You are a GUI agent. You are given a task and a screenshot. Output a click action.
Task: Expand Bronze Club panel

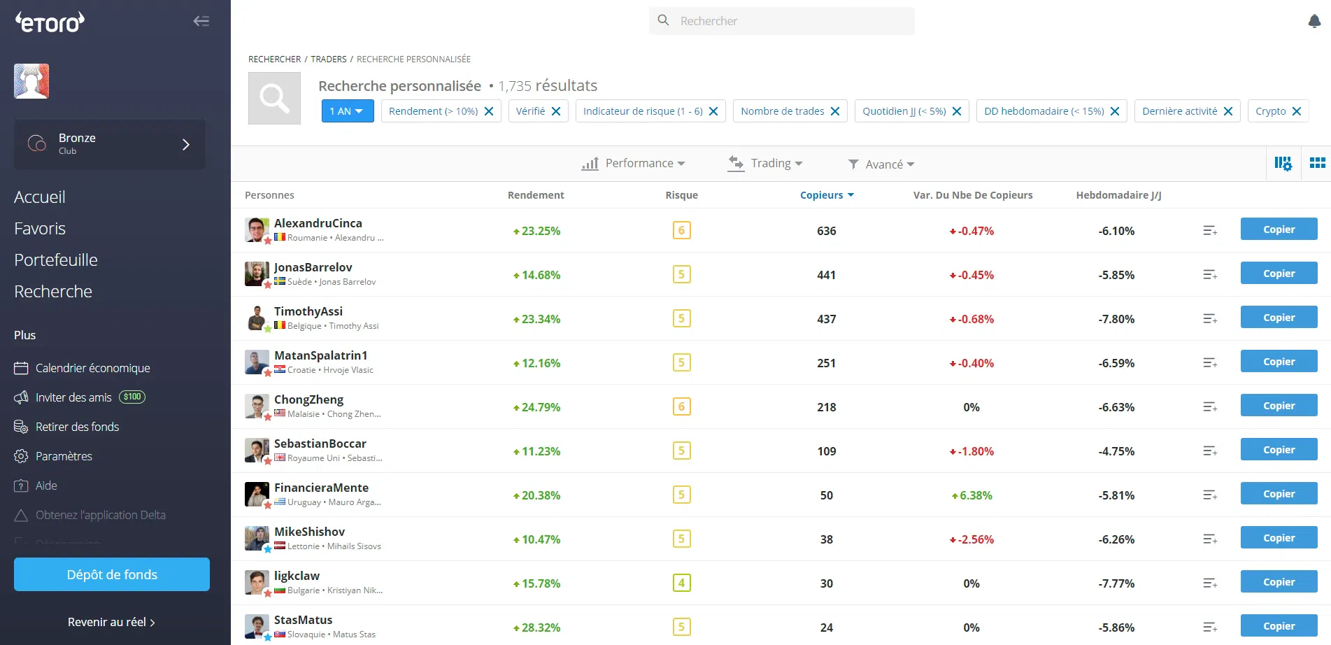click(x=110, y=144)
